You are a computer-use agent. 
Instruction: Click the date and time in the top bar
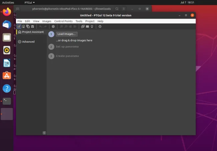[x=187, y=2]
